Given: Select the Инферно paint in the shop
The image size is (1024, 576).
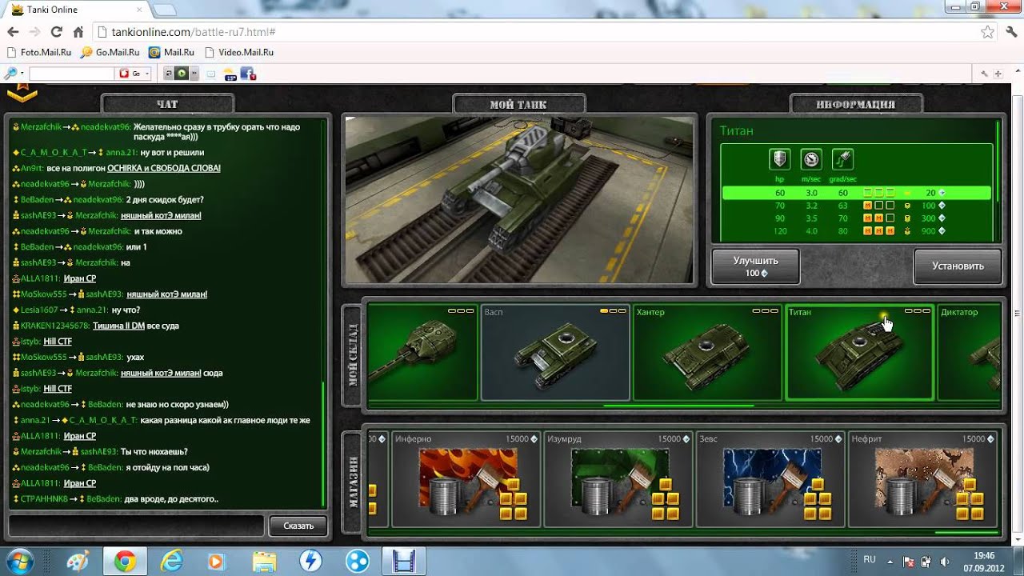Looking at the screenshot, I should pyautogui.click(x=466, y=480).
